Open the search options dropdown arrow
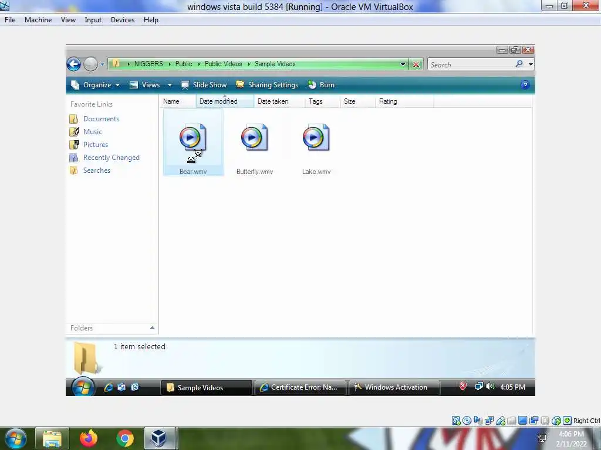 [531, 64]
